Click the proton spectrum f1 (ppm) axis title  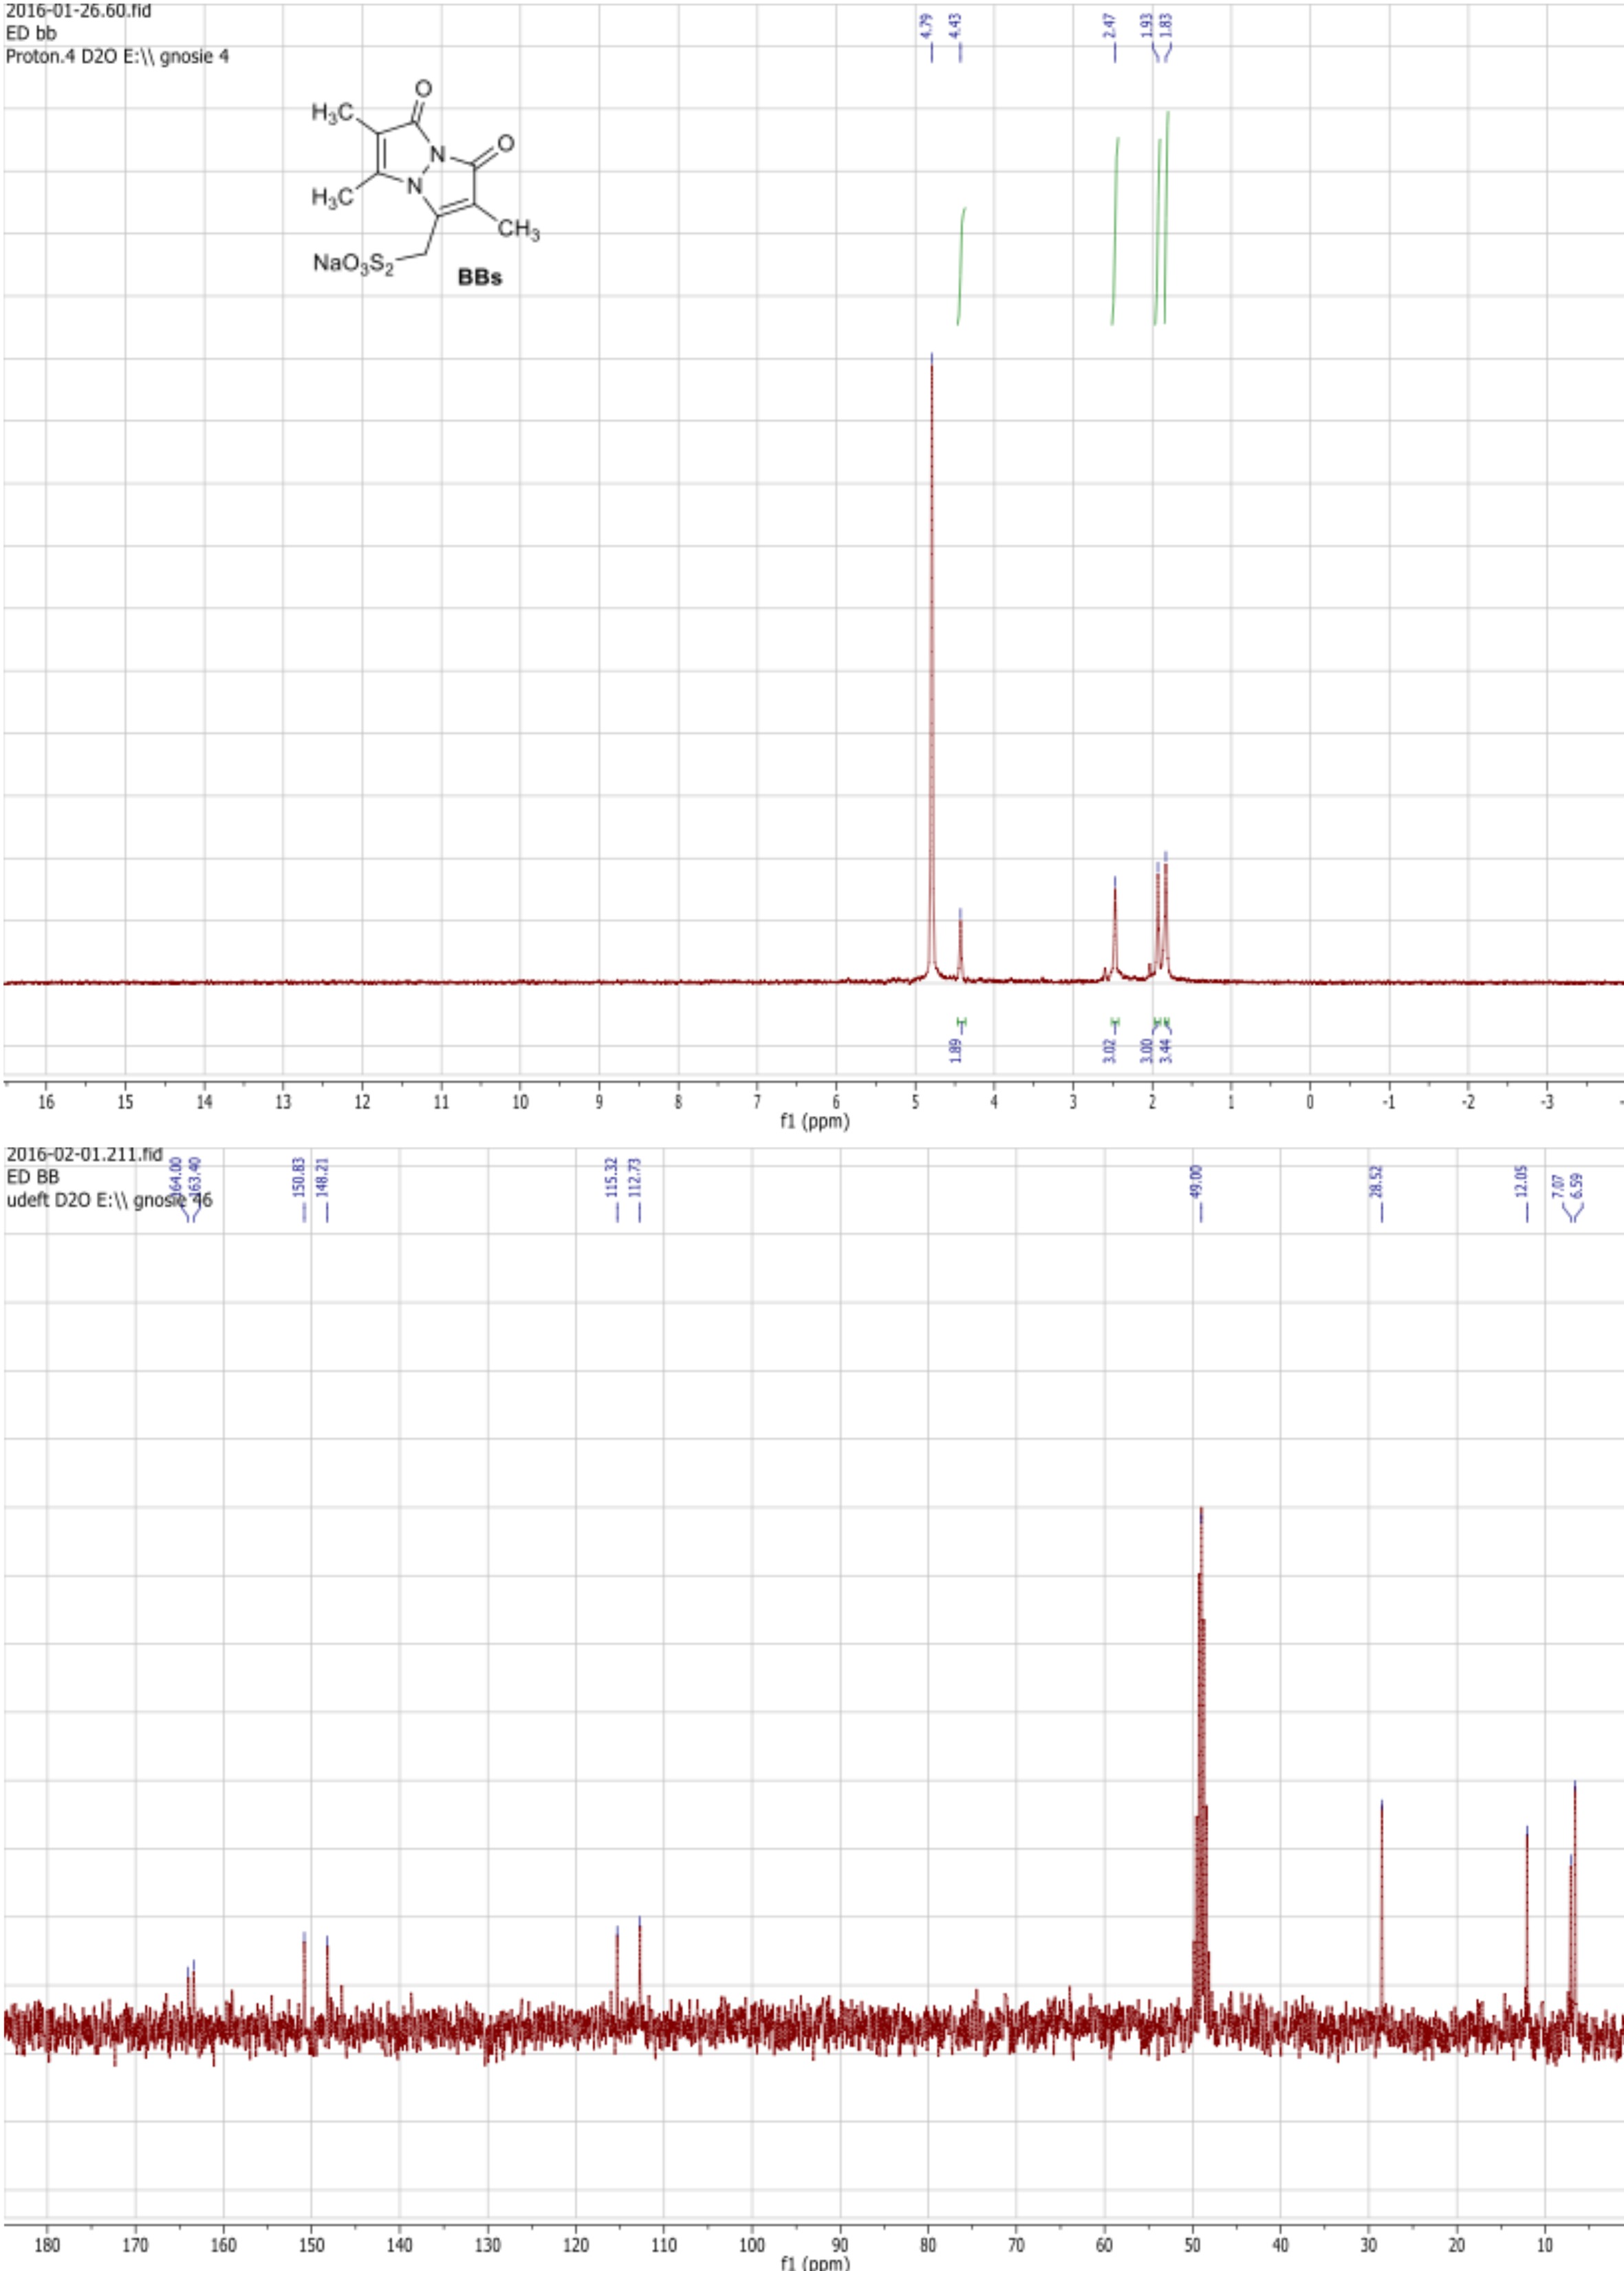[814, 1121]
